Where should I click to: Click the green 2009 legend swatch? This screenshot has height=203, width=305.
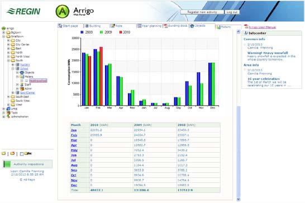tap(101, 32)
